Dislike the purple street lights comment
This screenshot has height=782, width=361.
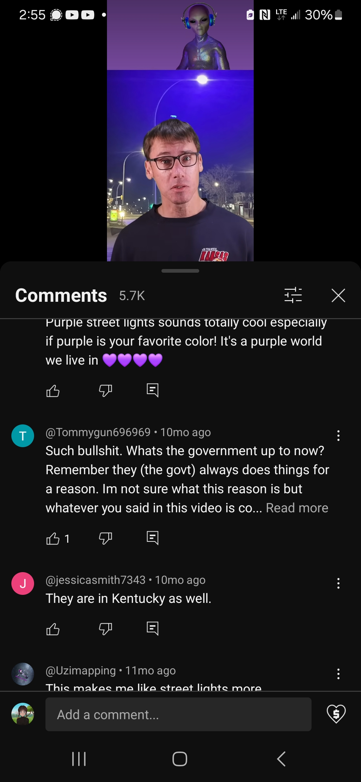[x=105, y=390]
